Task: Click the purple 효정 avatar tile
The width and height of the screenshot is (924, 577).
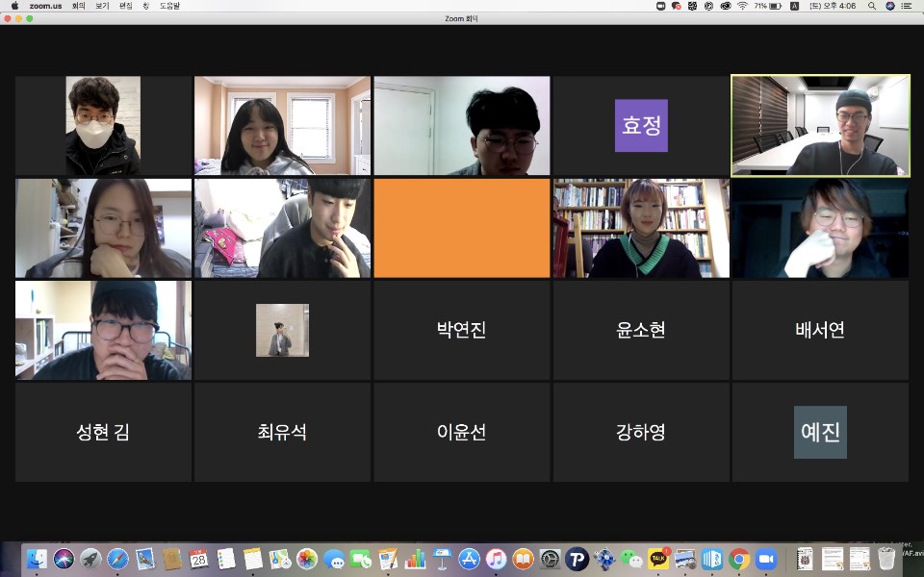Action: [641, 126]
